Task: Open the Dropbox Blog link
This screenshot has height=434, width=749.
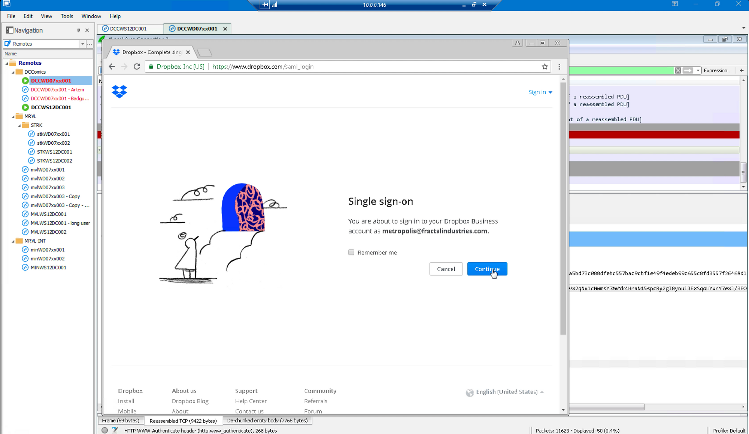Action: click(x=190, y=401)
